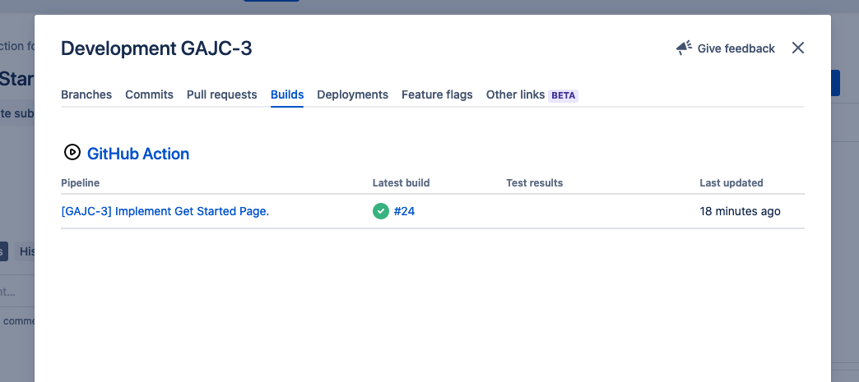Click the Pipeline column header
859x382 pixels.
tap(80, 183)
